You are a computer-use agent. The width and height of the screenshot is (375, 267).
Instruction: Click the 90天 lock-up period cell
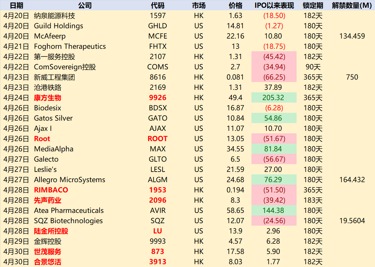313,67
